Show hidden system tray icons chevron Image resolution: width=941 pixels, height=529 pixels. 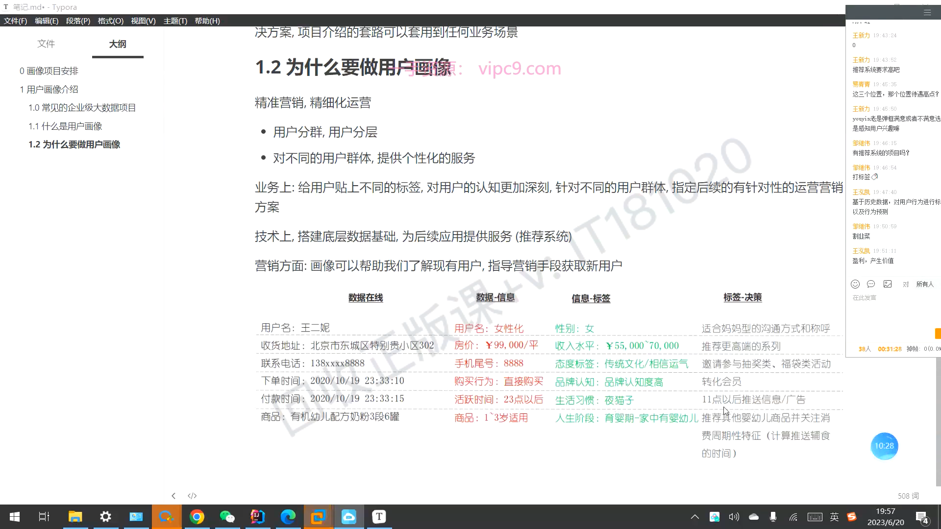(x=694, y=517)
